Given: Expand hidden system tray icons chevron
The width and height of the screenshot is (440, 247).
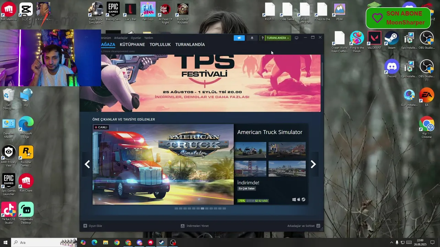Looking at the screenshot, I should click(x=391, y=243).
